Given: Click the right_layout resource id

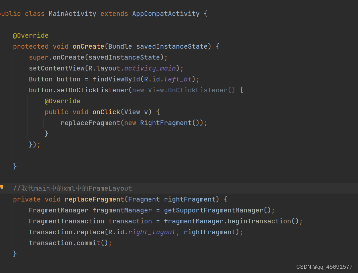Looking at the screenshot, I should point(152,232).
